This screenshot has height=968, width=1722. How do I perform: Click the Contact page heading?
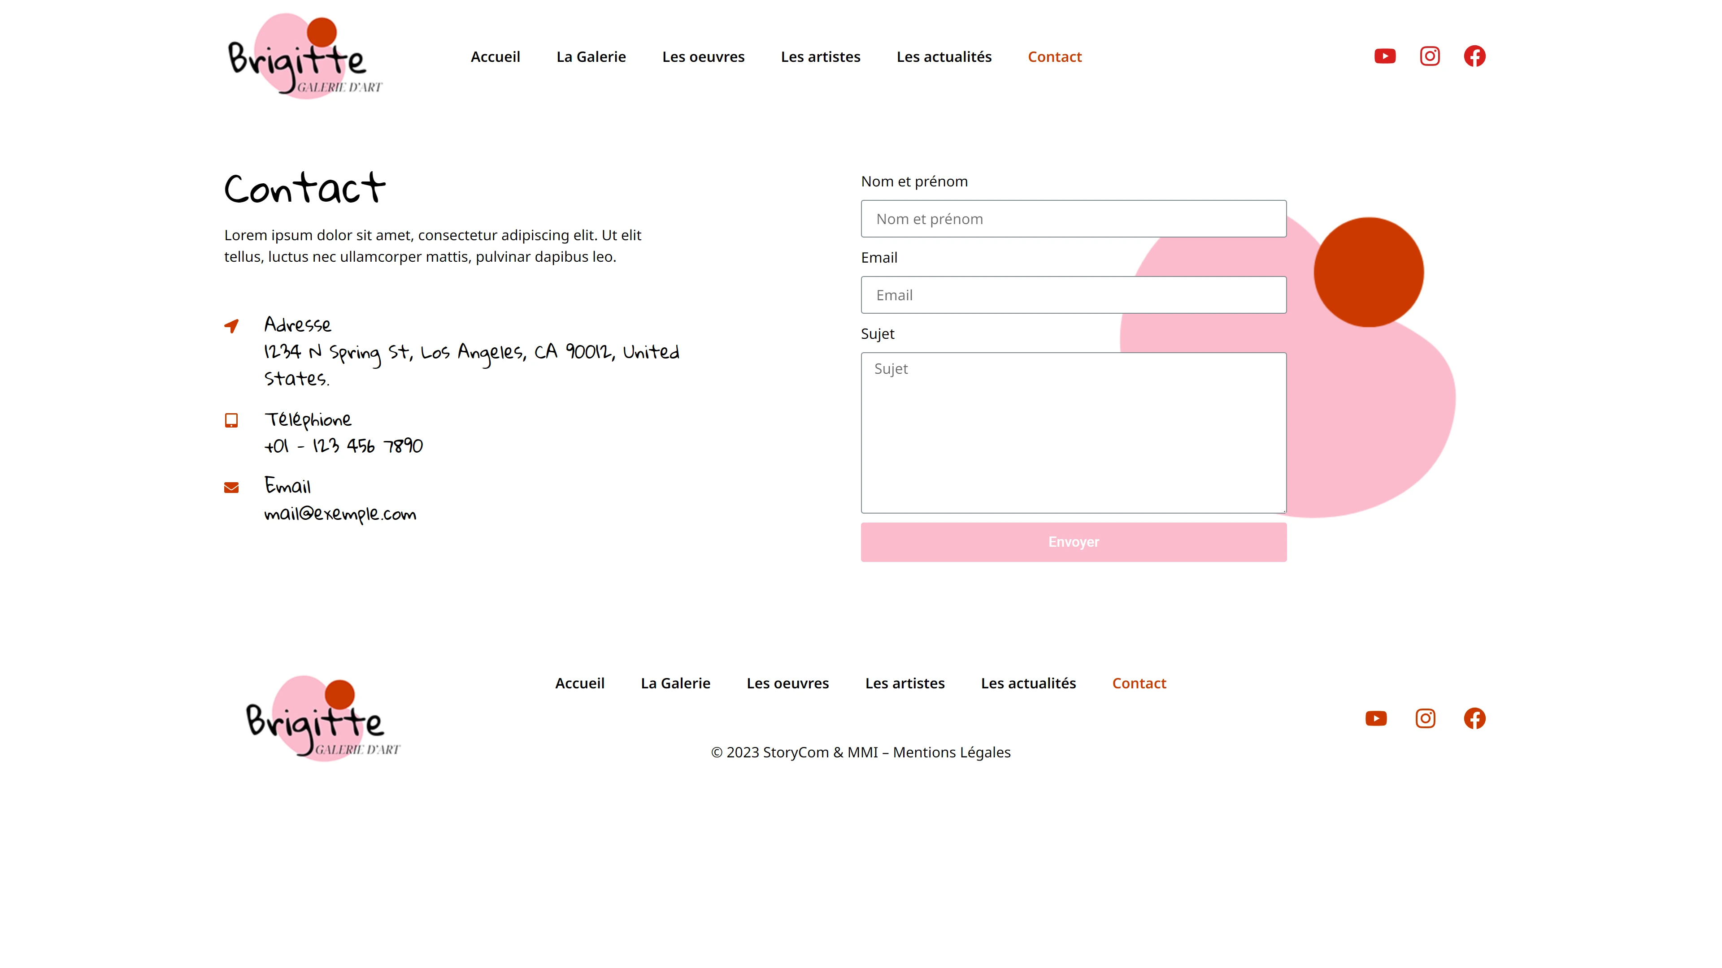coord(305,188)
